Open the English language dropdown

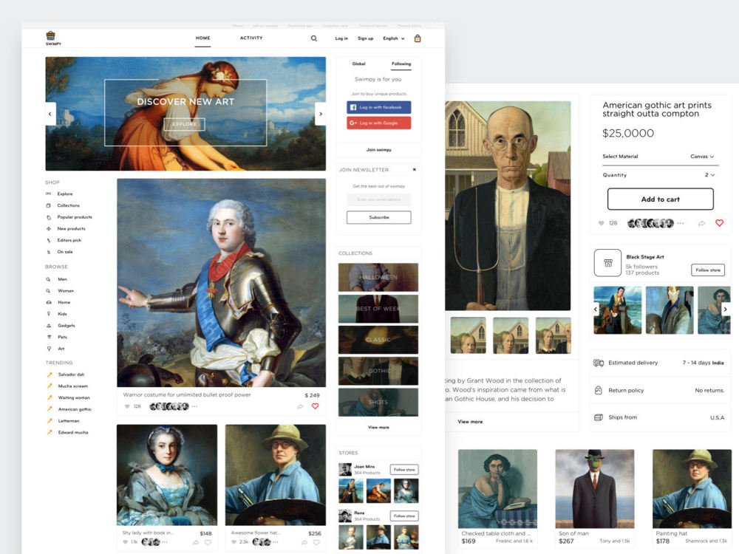pos(394,38)
